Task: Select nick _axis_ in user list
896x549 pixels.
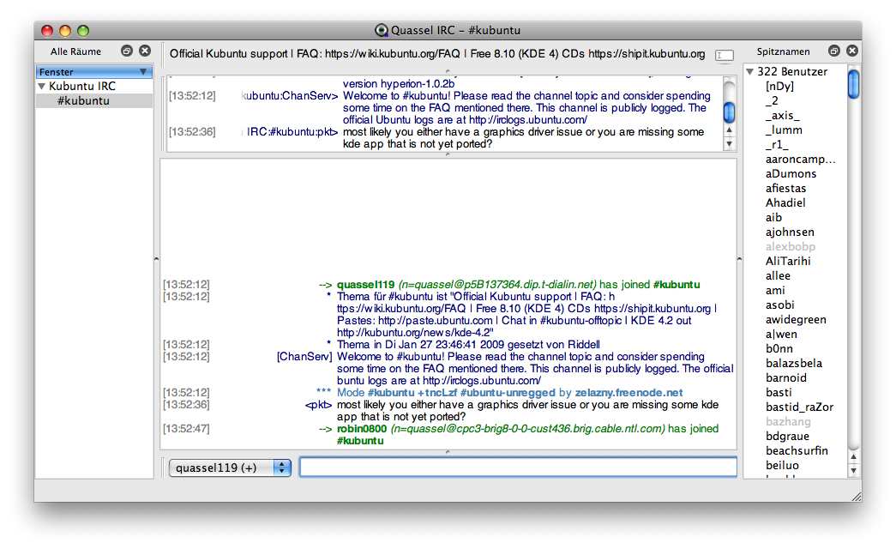Action: pos(783,116)
